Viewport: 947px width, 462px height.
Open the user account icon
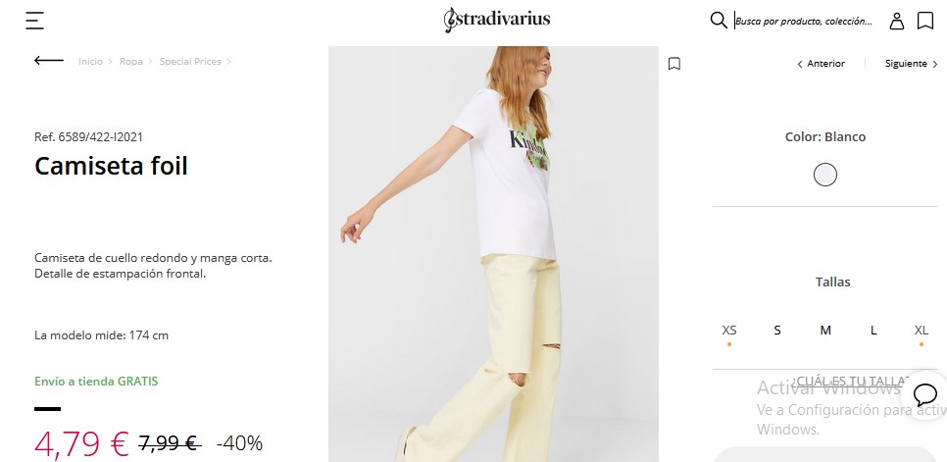point(897,21)
